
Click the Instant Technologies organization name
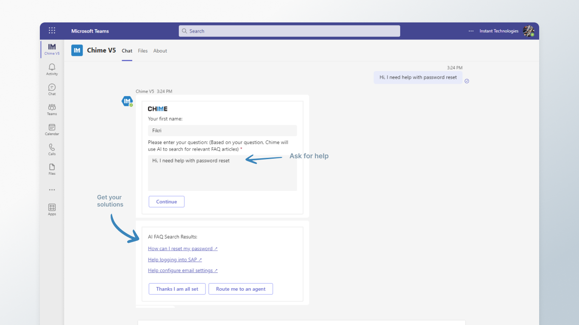point(499,31)
